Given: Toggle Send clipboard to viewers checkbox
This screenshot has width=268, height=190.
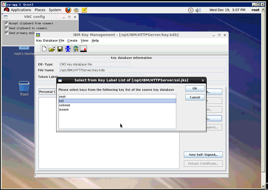Looking at the screenshot, I should (6, 28).
